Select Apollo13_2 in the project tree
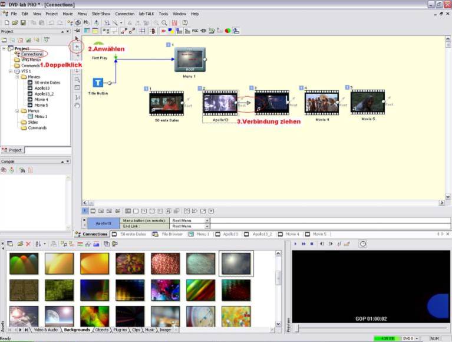The width and height of the screenshot is (452, 342). [44, 94]
